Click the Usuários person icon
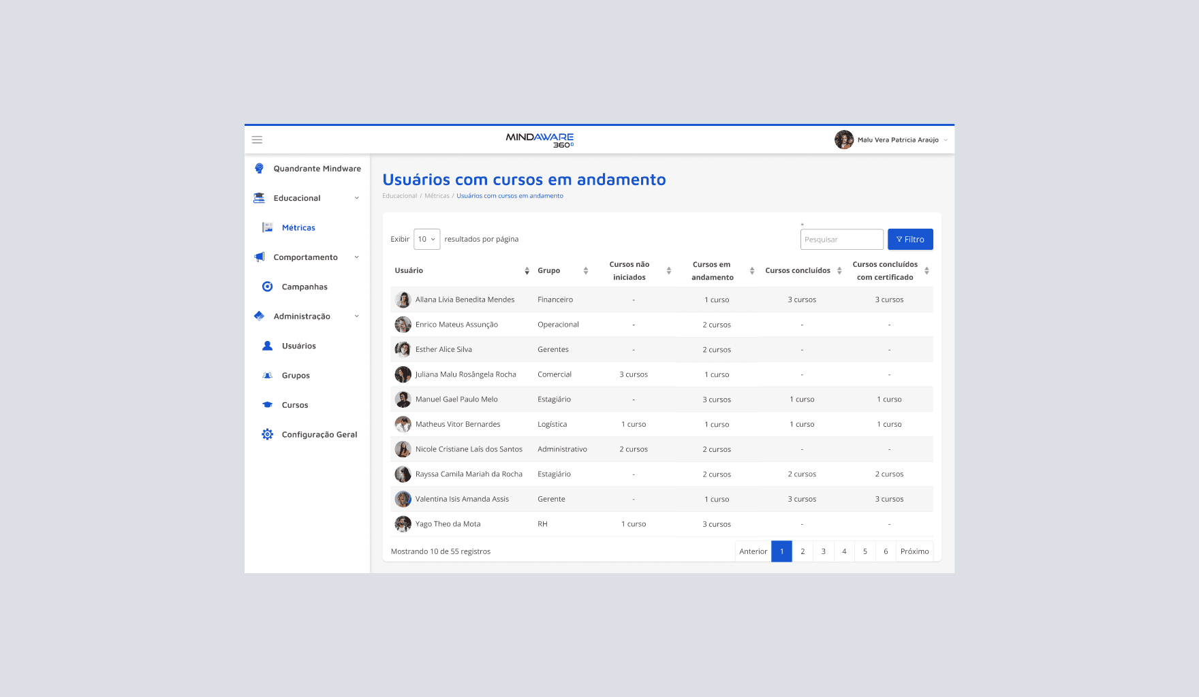The image size is (1199, 697). 268,346
